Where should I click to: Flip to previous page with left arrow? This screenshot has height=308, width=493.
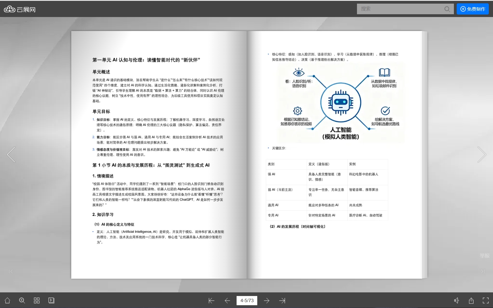(x=11, y=154)
